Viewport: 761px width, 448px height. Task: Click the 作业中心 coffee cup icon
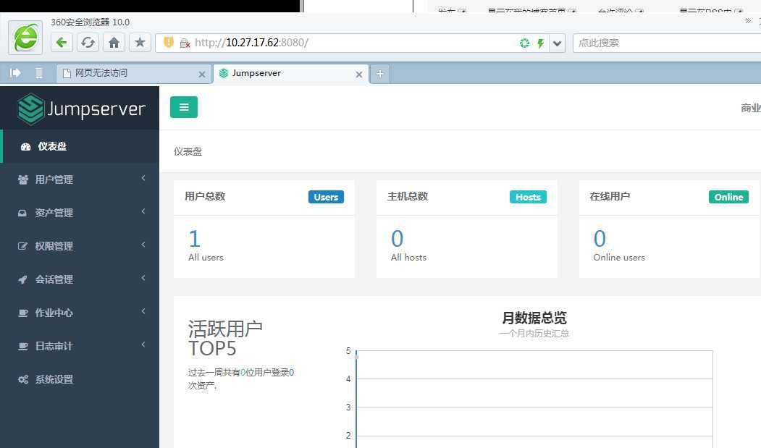click(23, 313)
